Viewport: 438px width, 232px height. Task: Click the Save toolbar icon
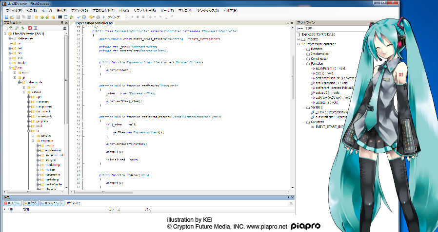click(18, 17)
